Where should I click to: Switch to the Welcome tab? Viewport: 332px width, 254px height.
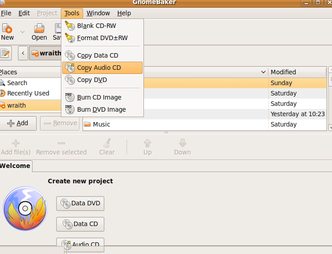[15, 166]
